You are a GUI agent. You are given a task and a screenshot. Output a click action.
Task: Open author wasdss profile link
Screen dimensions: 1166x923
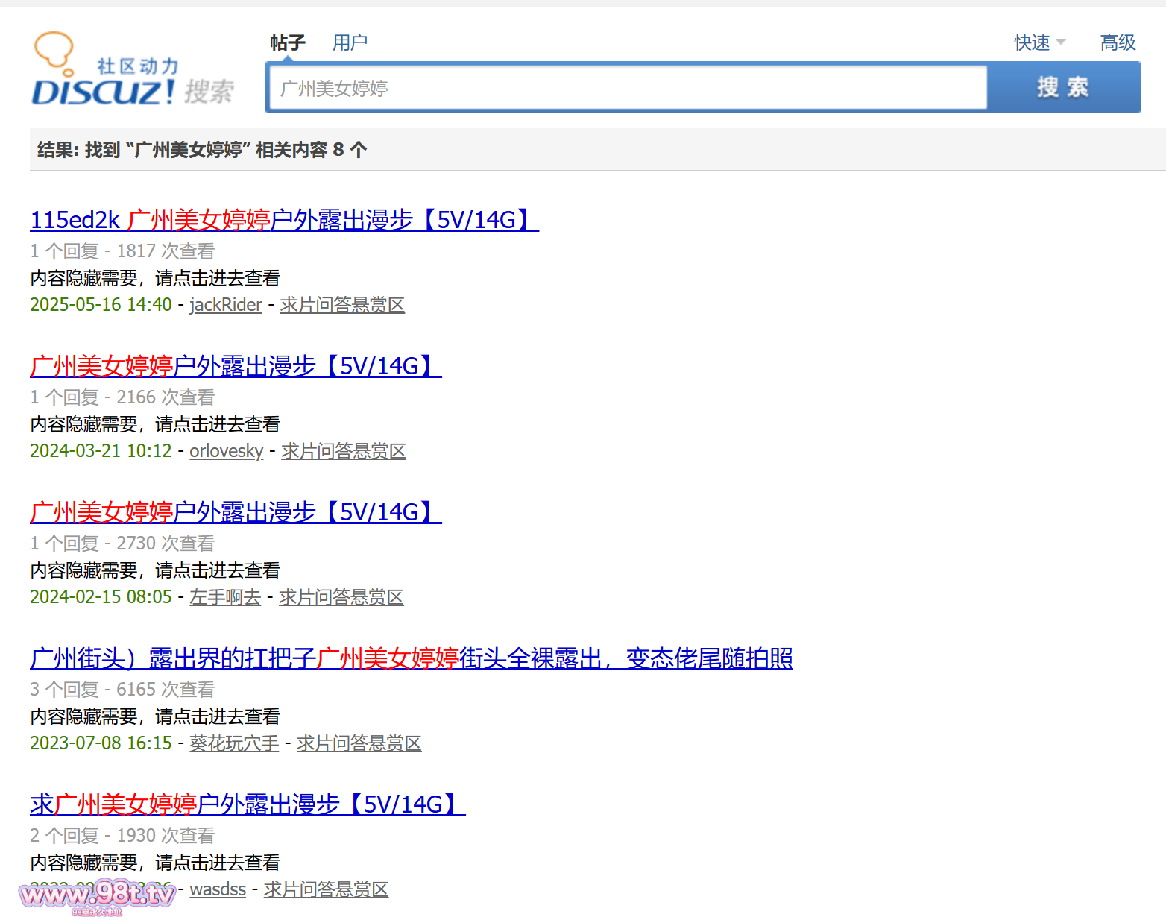(218, 889)
